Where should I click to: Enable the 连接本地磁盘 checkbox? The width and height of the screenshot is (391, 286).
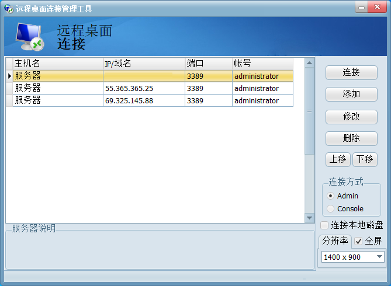coord(325,225)
